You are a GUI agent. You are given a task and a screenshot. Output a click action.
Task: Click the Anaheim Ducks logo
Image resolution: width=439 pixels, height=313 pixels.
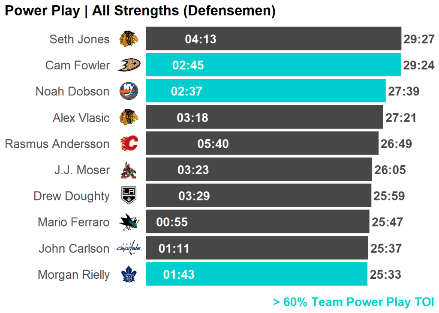[129, 65]
